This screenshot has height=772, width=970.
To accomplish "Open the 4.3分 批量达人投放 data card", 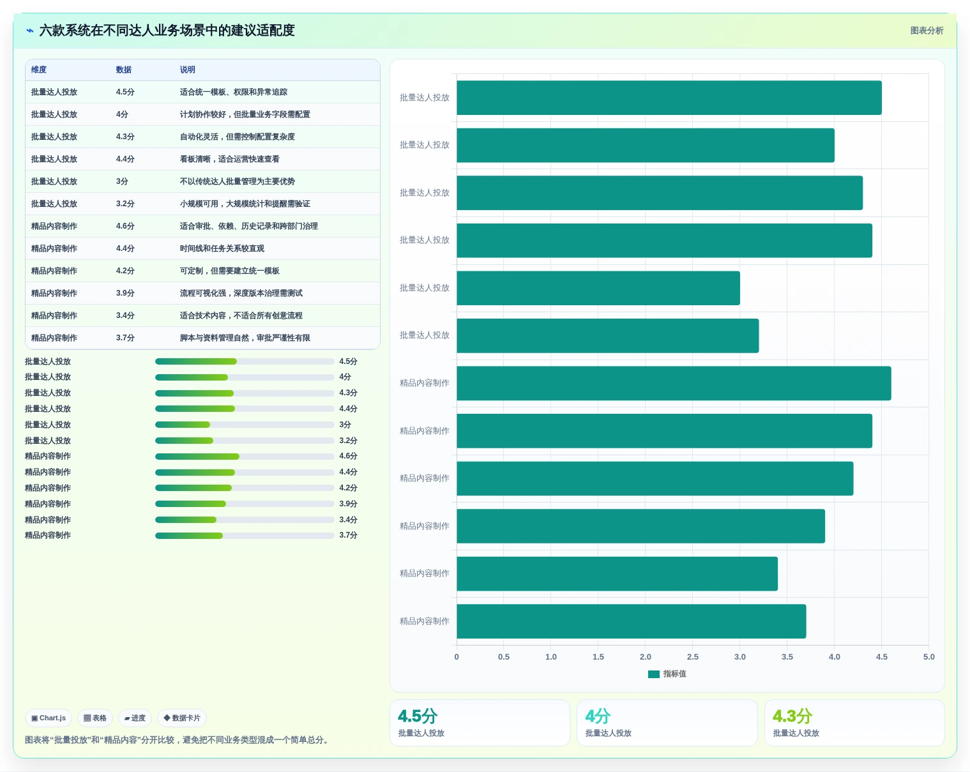I will [x=854, y=723].
